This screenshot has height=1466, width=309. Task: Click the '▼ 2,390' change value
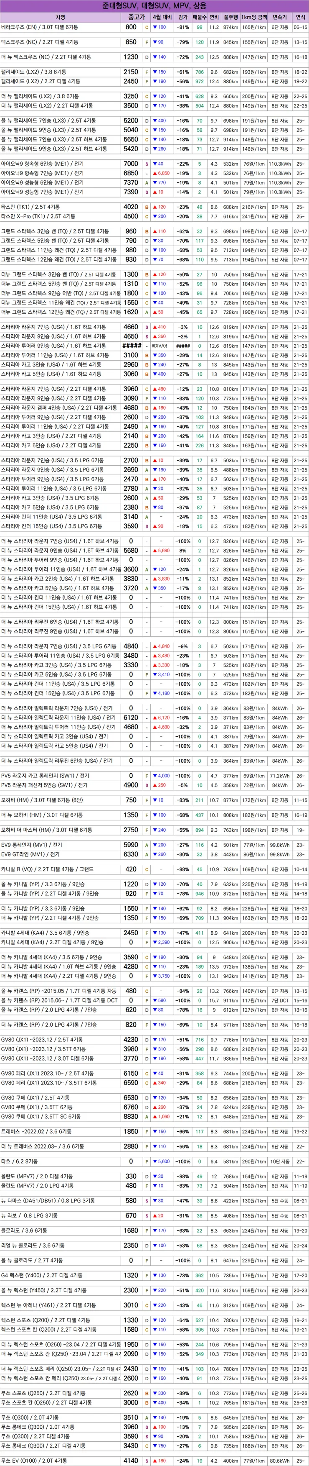[162, 943]
